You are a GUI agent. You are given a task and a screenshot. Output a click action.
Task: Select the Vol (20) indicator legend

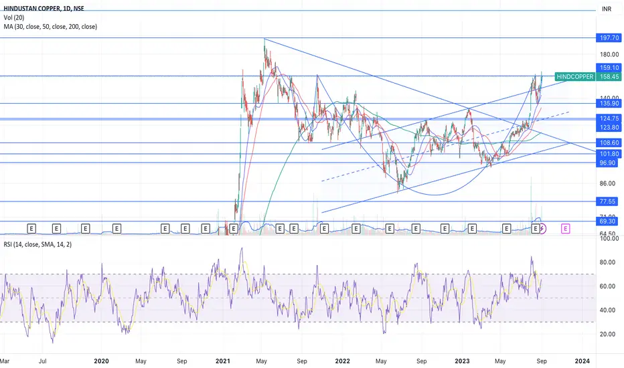click(14, 17)
